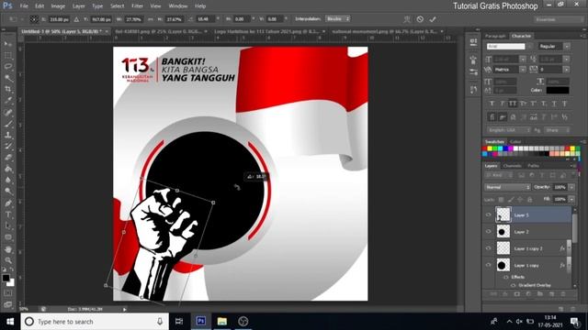Open the Fill slider arrow
588x330 pixels.
(x=571, y=200)
